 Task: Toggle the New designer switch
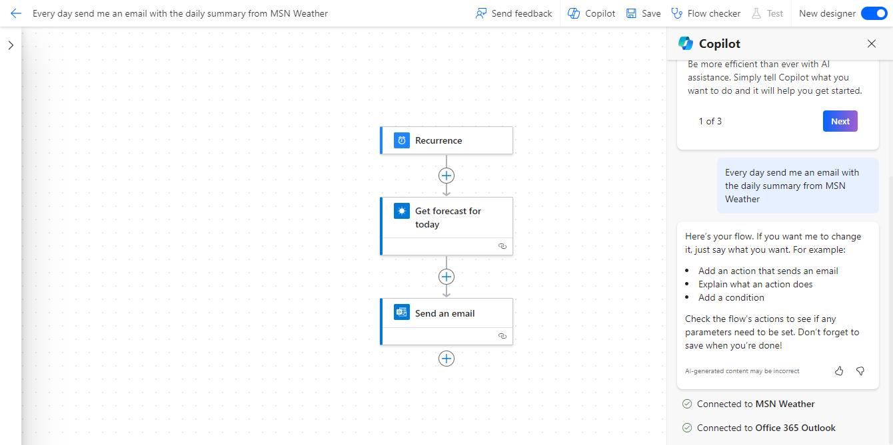pyautogui.click(x=874, y=13)
